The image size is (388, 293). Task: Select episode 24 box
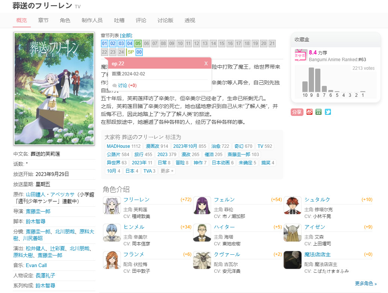tap(121, 52)
